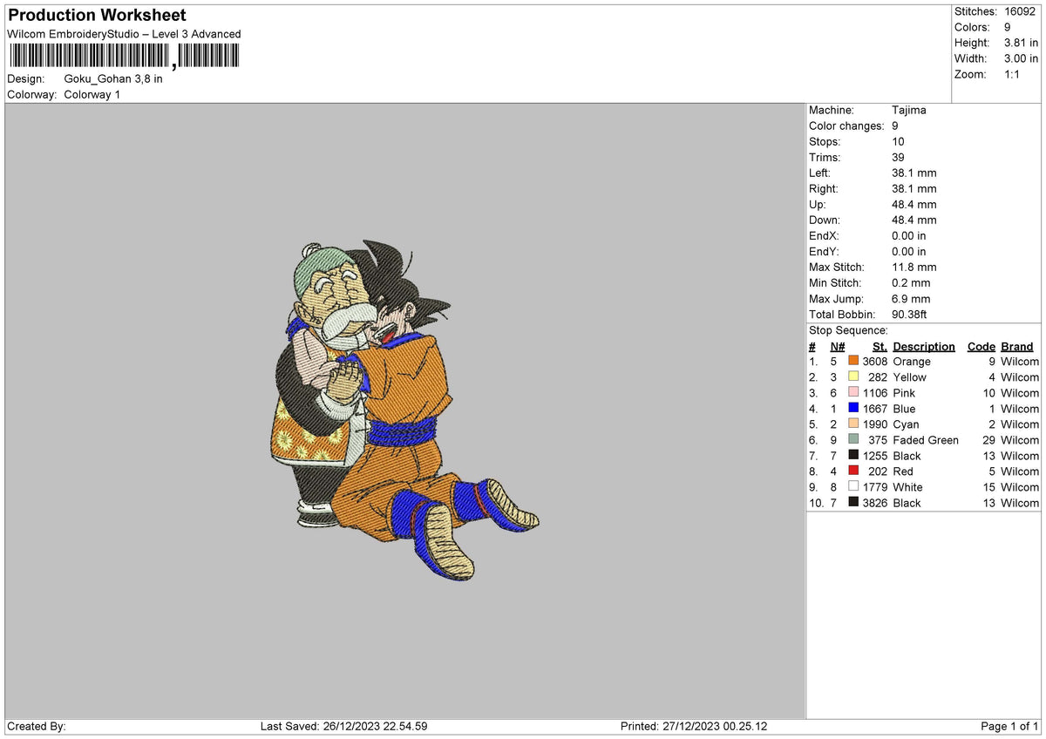Click the Orange color swatch in stop 1
This screenshot has height=739, width=1046.
click(x=853, y=361)
